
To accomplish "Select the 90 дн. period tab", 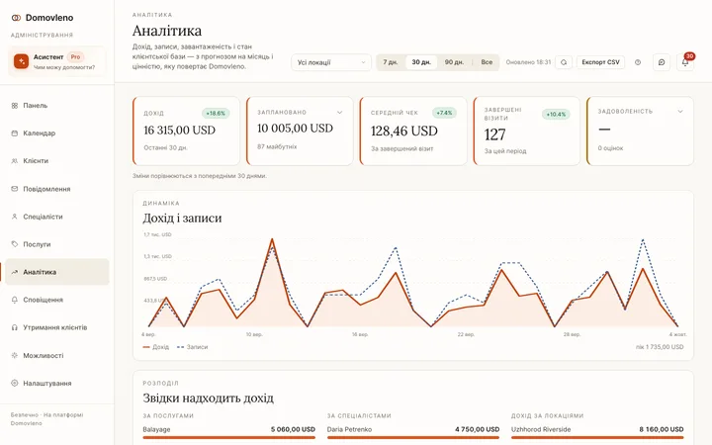I will pyautogui.click(x=454, y=62).
